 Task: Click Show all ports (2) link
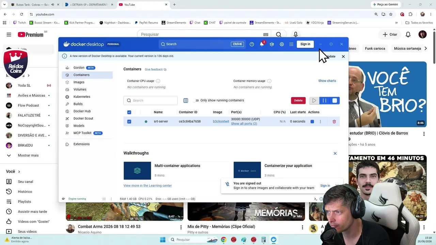click(244, 124)
